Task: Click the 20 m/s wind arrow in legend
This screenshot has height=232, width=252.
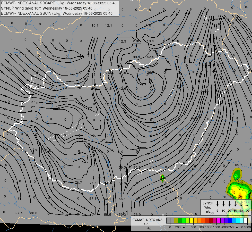Action: pyautogui.click(x=229, y=204)
